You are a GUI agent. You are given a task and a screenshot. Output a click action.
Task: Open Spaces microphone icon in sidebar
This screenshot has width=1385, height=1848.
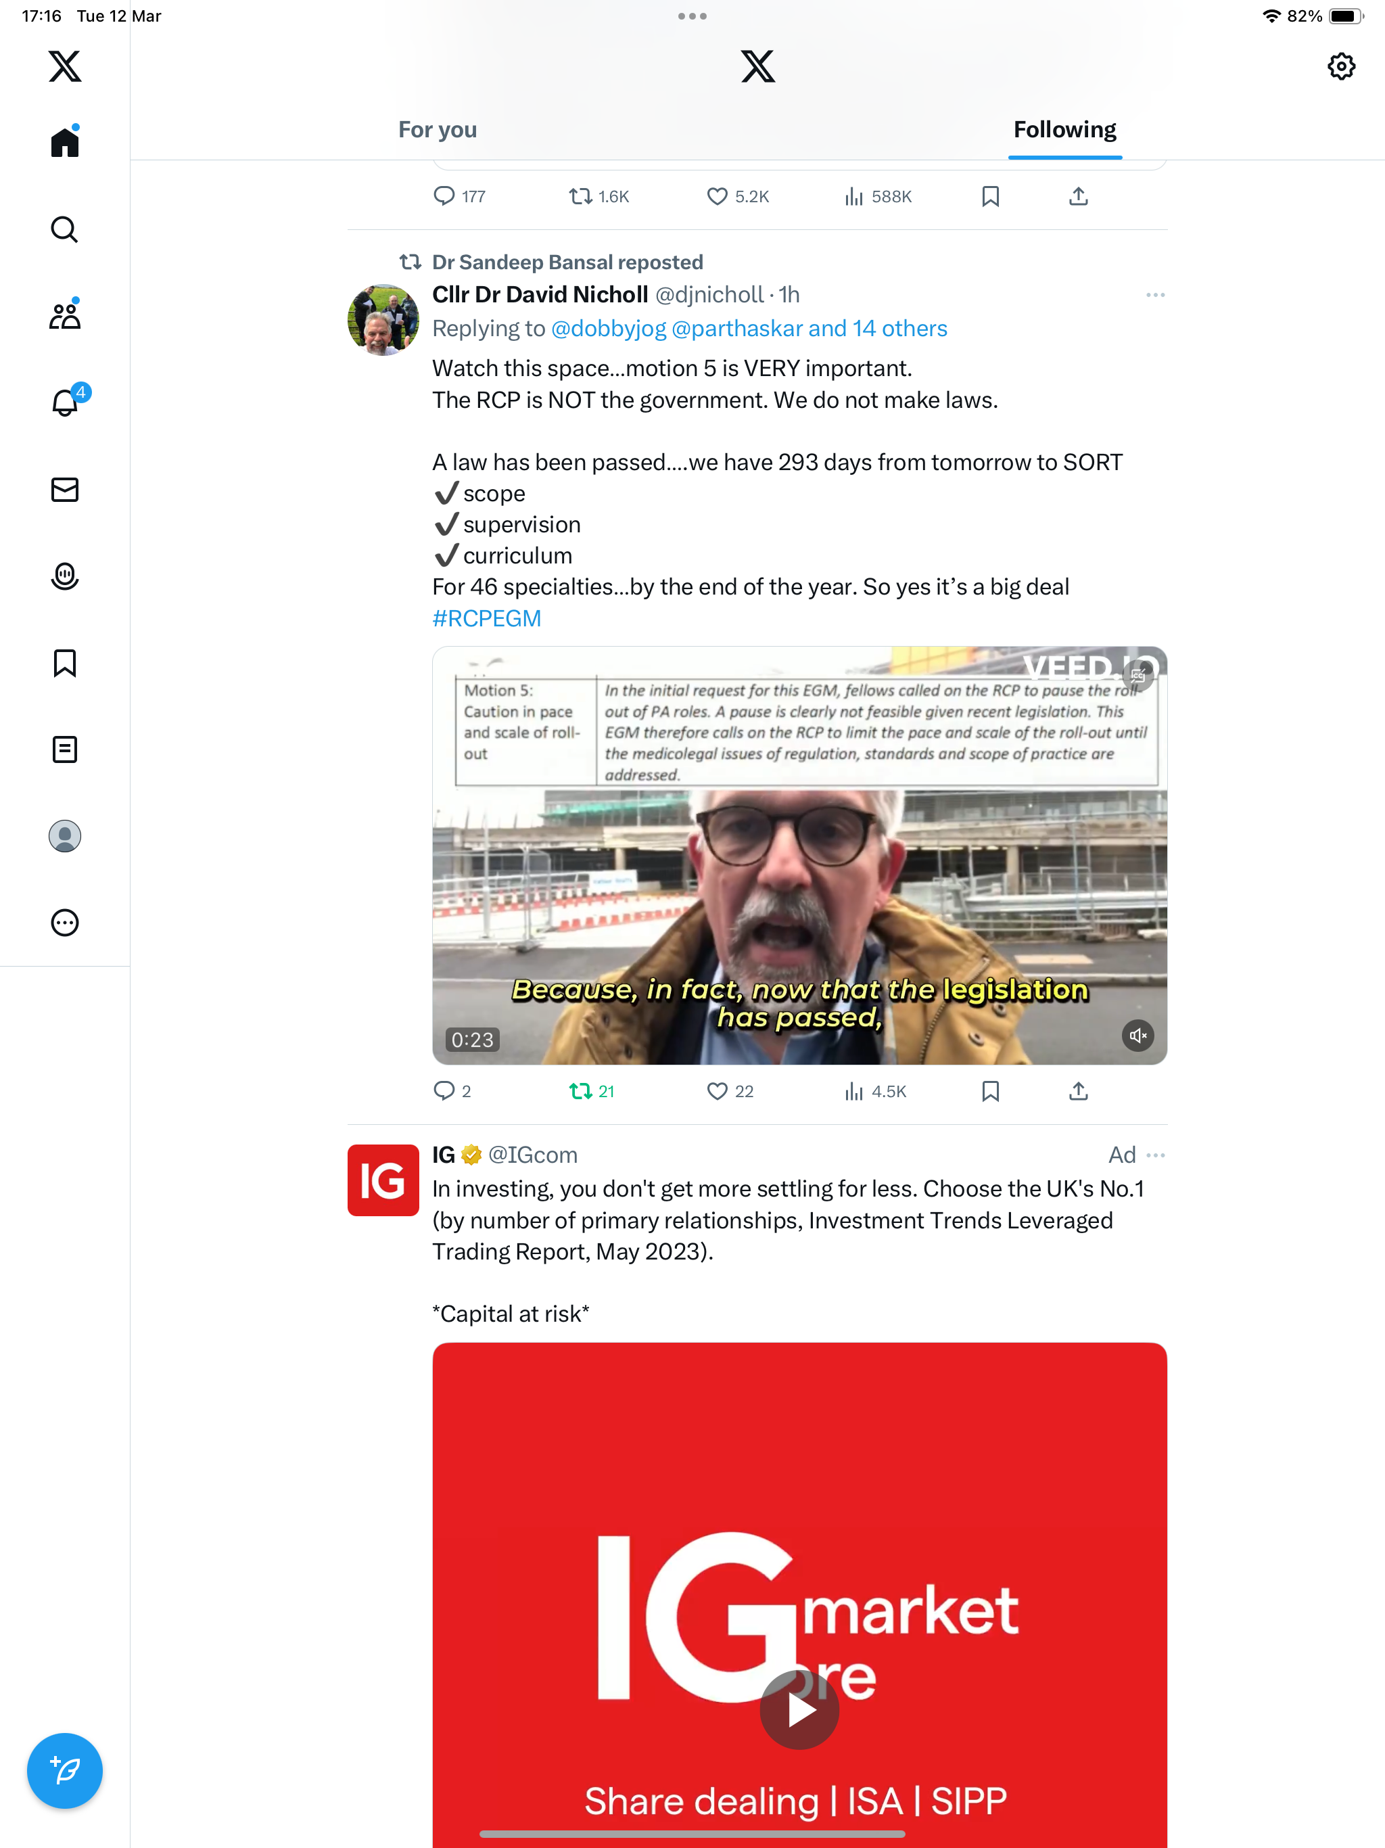tap(64, 576)
